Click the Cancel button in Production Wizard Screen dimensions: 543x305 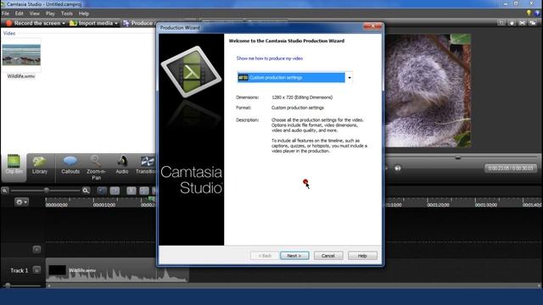[328, 256]
